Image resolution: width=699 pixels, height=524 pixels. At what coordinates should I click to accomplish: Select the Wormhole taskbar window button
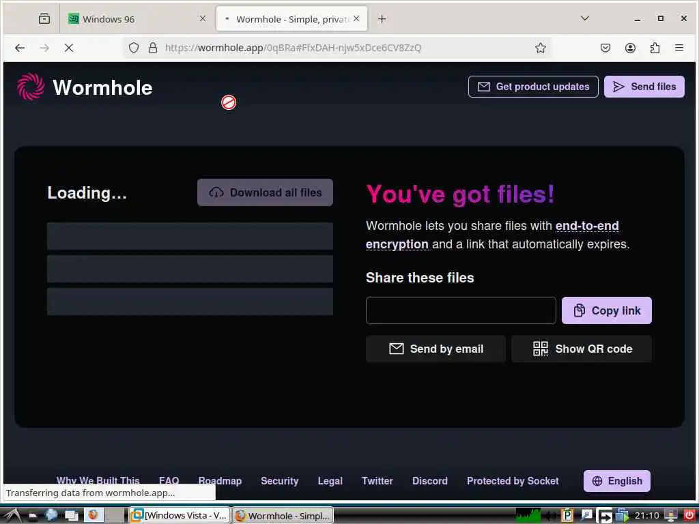click(283, 516)
